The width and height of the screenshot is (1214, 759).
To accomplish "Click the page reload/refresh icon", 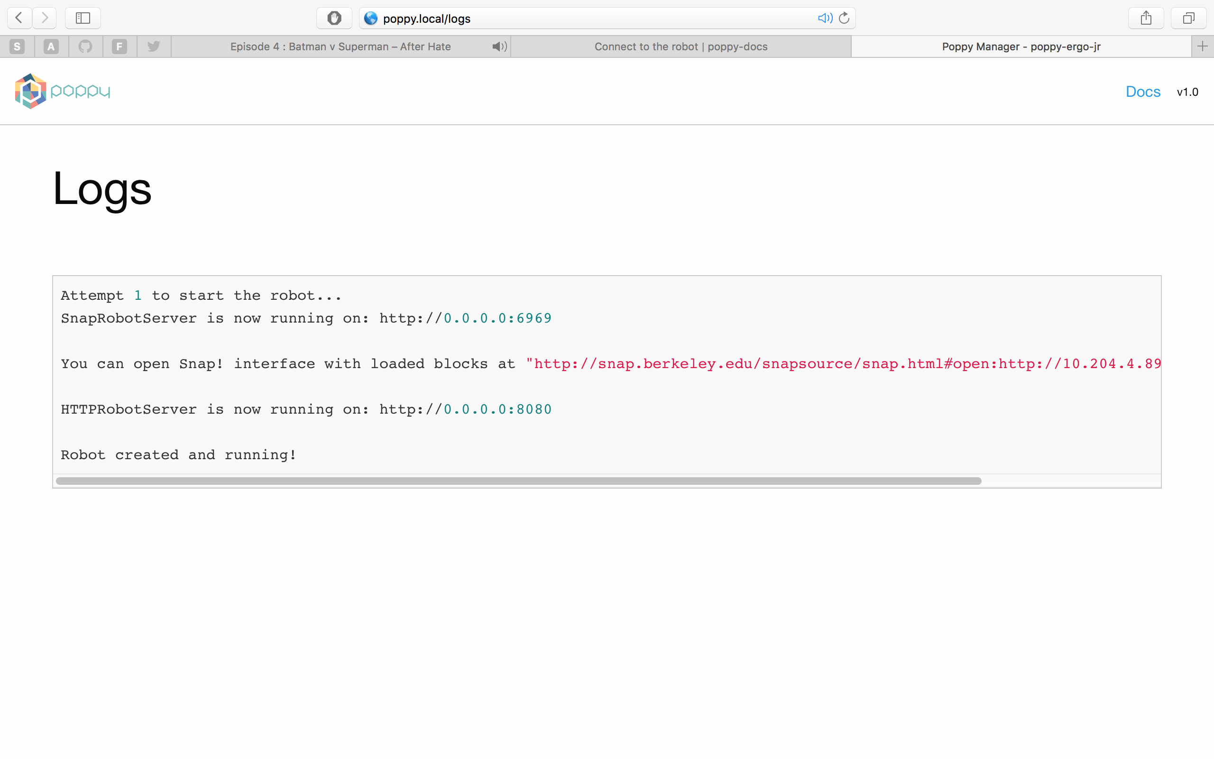I will (844, 17).
